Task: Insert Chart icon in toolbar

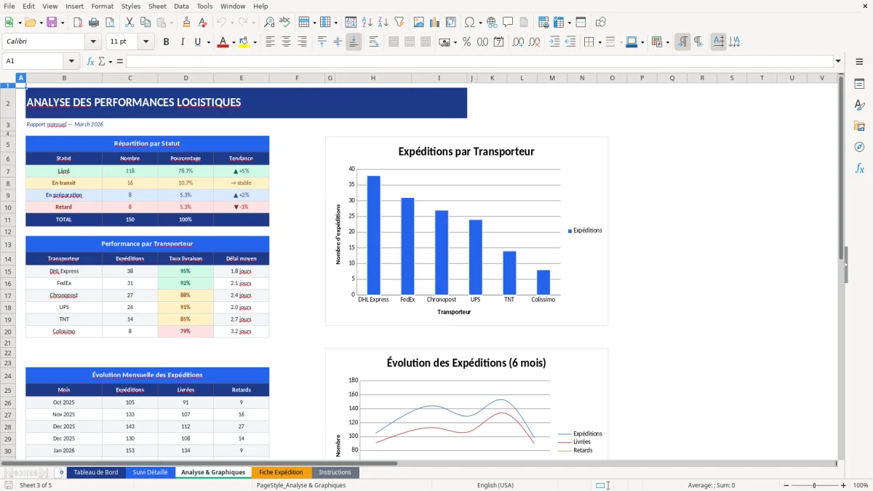Action: point(435,23)
